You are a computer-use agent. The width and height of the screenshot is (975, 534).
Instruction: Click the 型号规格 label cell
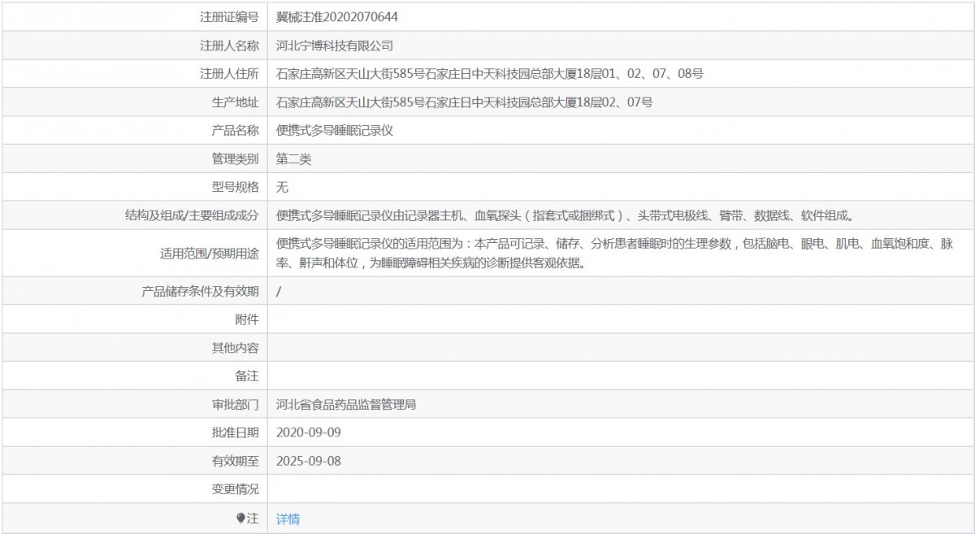coord(134,187)
